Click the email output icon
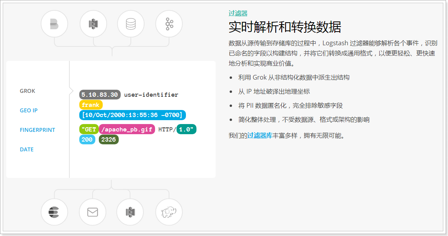 [93, 212]
